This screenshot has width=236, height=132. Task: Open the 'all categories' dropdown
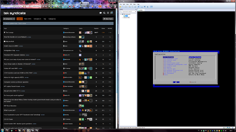9,19
